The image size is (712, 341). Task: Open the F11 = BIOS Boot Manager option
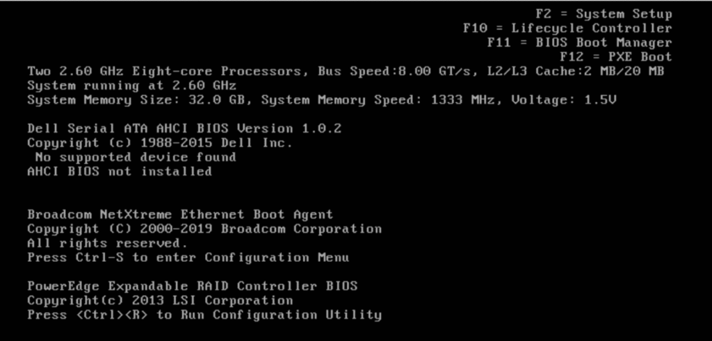pos(580,42)
